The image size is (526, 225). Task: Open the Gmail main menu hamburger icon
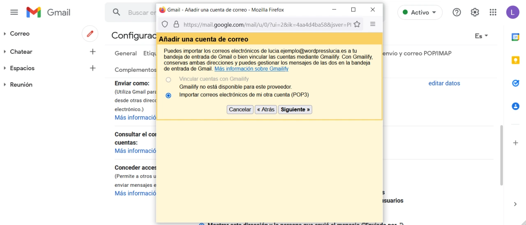pos(14,12)
